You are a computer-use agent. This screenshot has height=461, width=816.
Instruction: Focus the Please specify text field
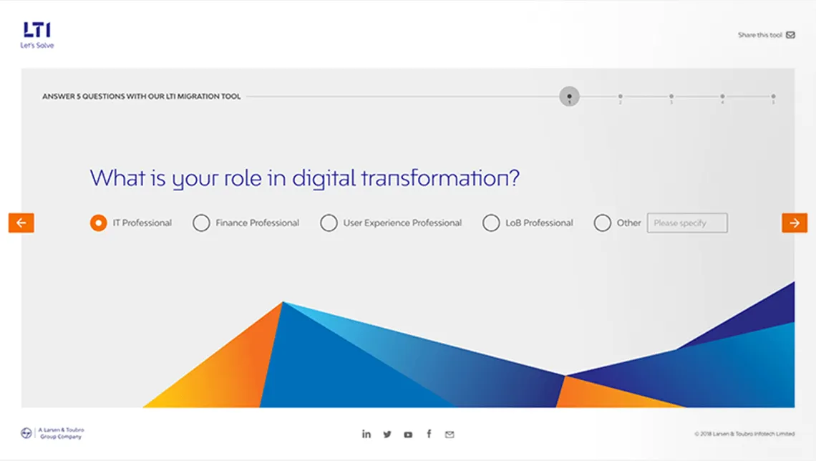(687, 223)
